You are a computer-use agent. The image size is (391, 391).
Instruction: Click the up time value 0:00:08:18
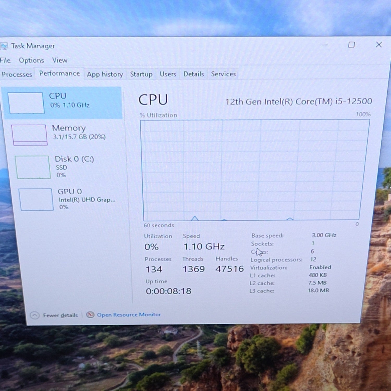tap(169, 291)
